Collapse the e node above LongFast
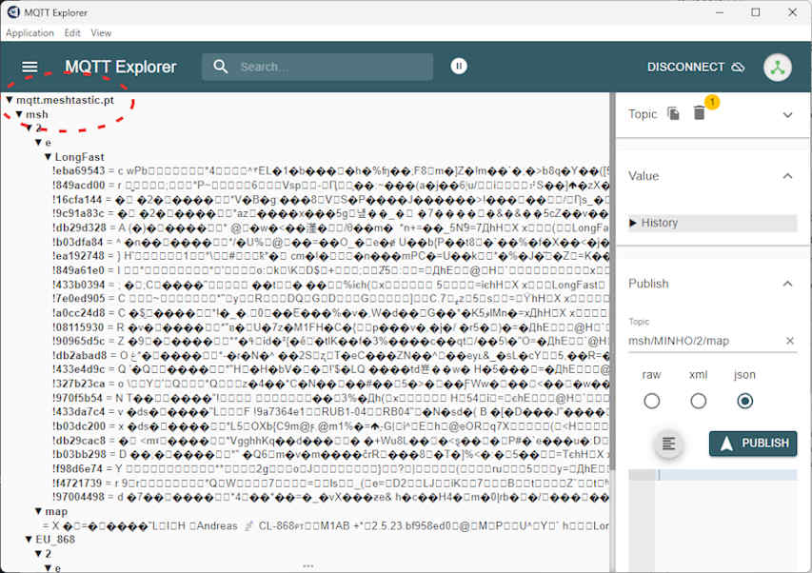Screen dimensions: 812x573 tap(38, 142)
